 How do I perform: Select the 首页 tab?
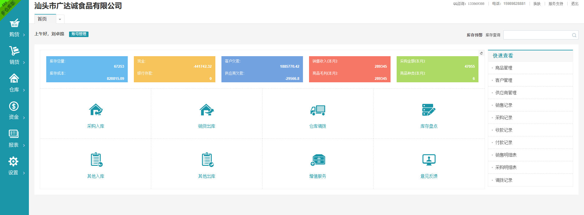(x=45, y=19)
